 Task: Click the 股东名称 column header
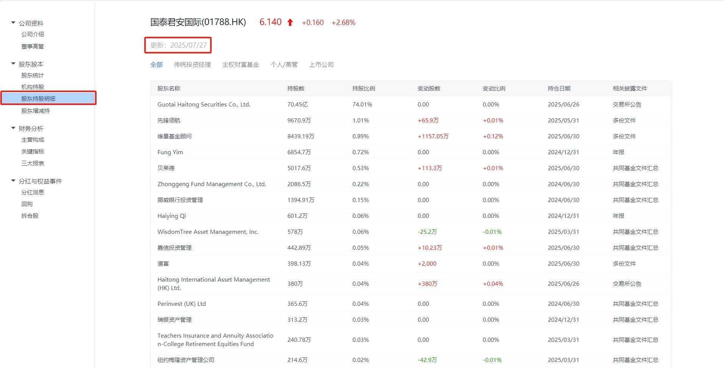click(x=169, y=88)
